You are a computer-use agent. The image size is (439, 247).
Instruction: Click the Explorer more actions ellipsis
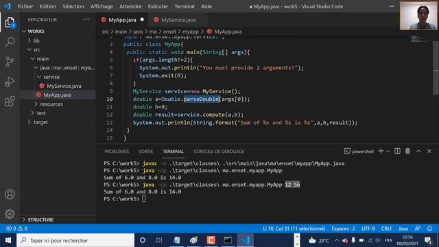click(x=86, y=19)
